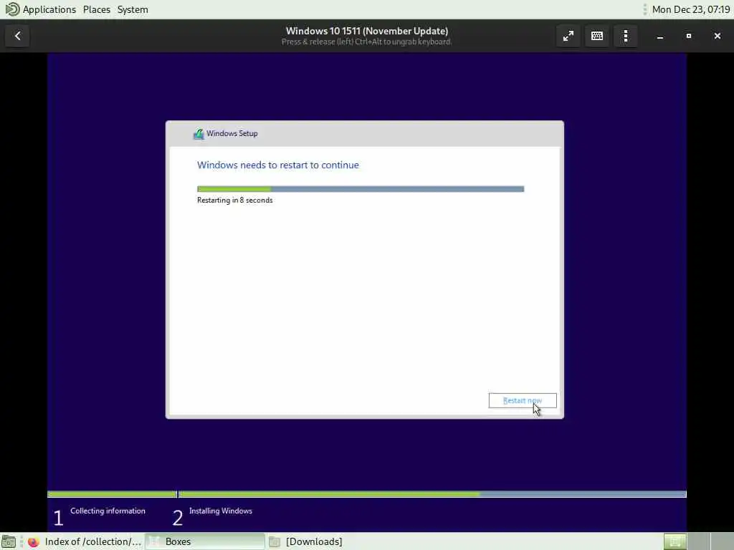Screen dimensions: 734x550
Task: Switch the virtual machine to fullscreen
Action: [568, 36]
